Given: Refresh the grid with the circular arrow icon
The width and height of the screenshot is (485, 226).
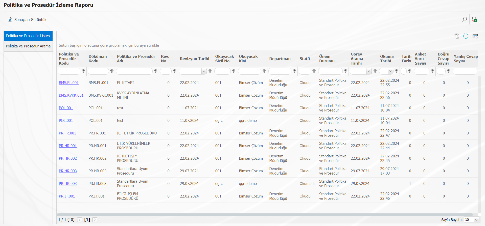Looking at the screenshot, I should pos(466,36).
